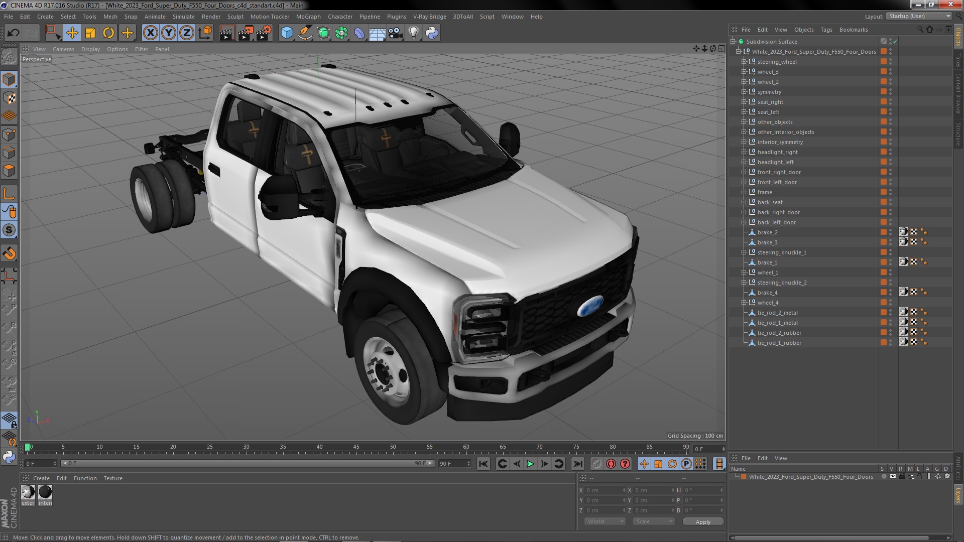Activate the Scale tool
Image resolution: width=964 pixels, height=542 pixels.
tap(90, 33)
